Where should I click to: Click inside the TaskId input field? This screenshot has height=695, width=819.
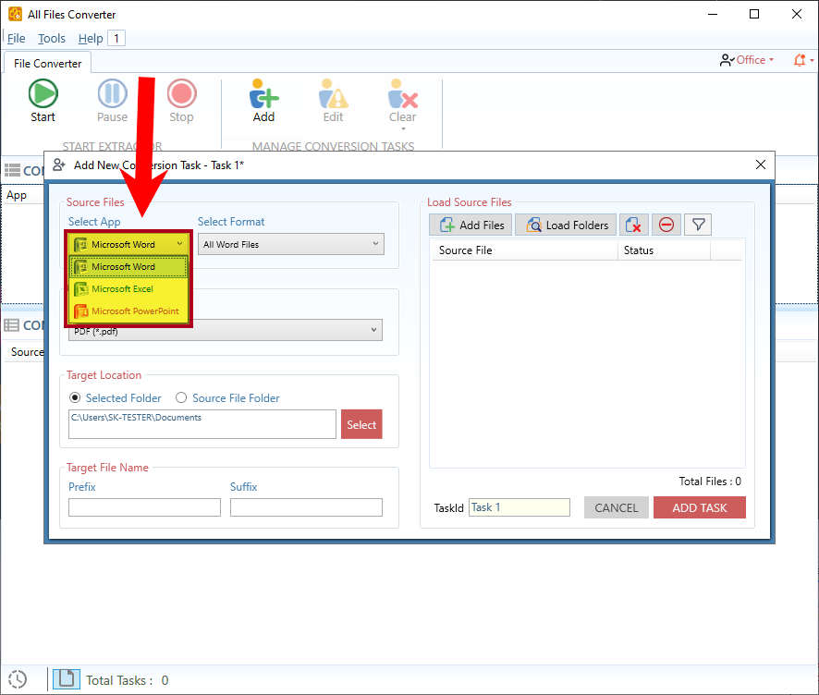pyautogui.click(x=519, y=507)
